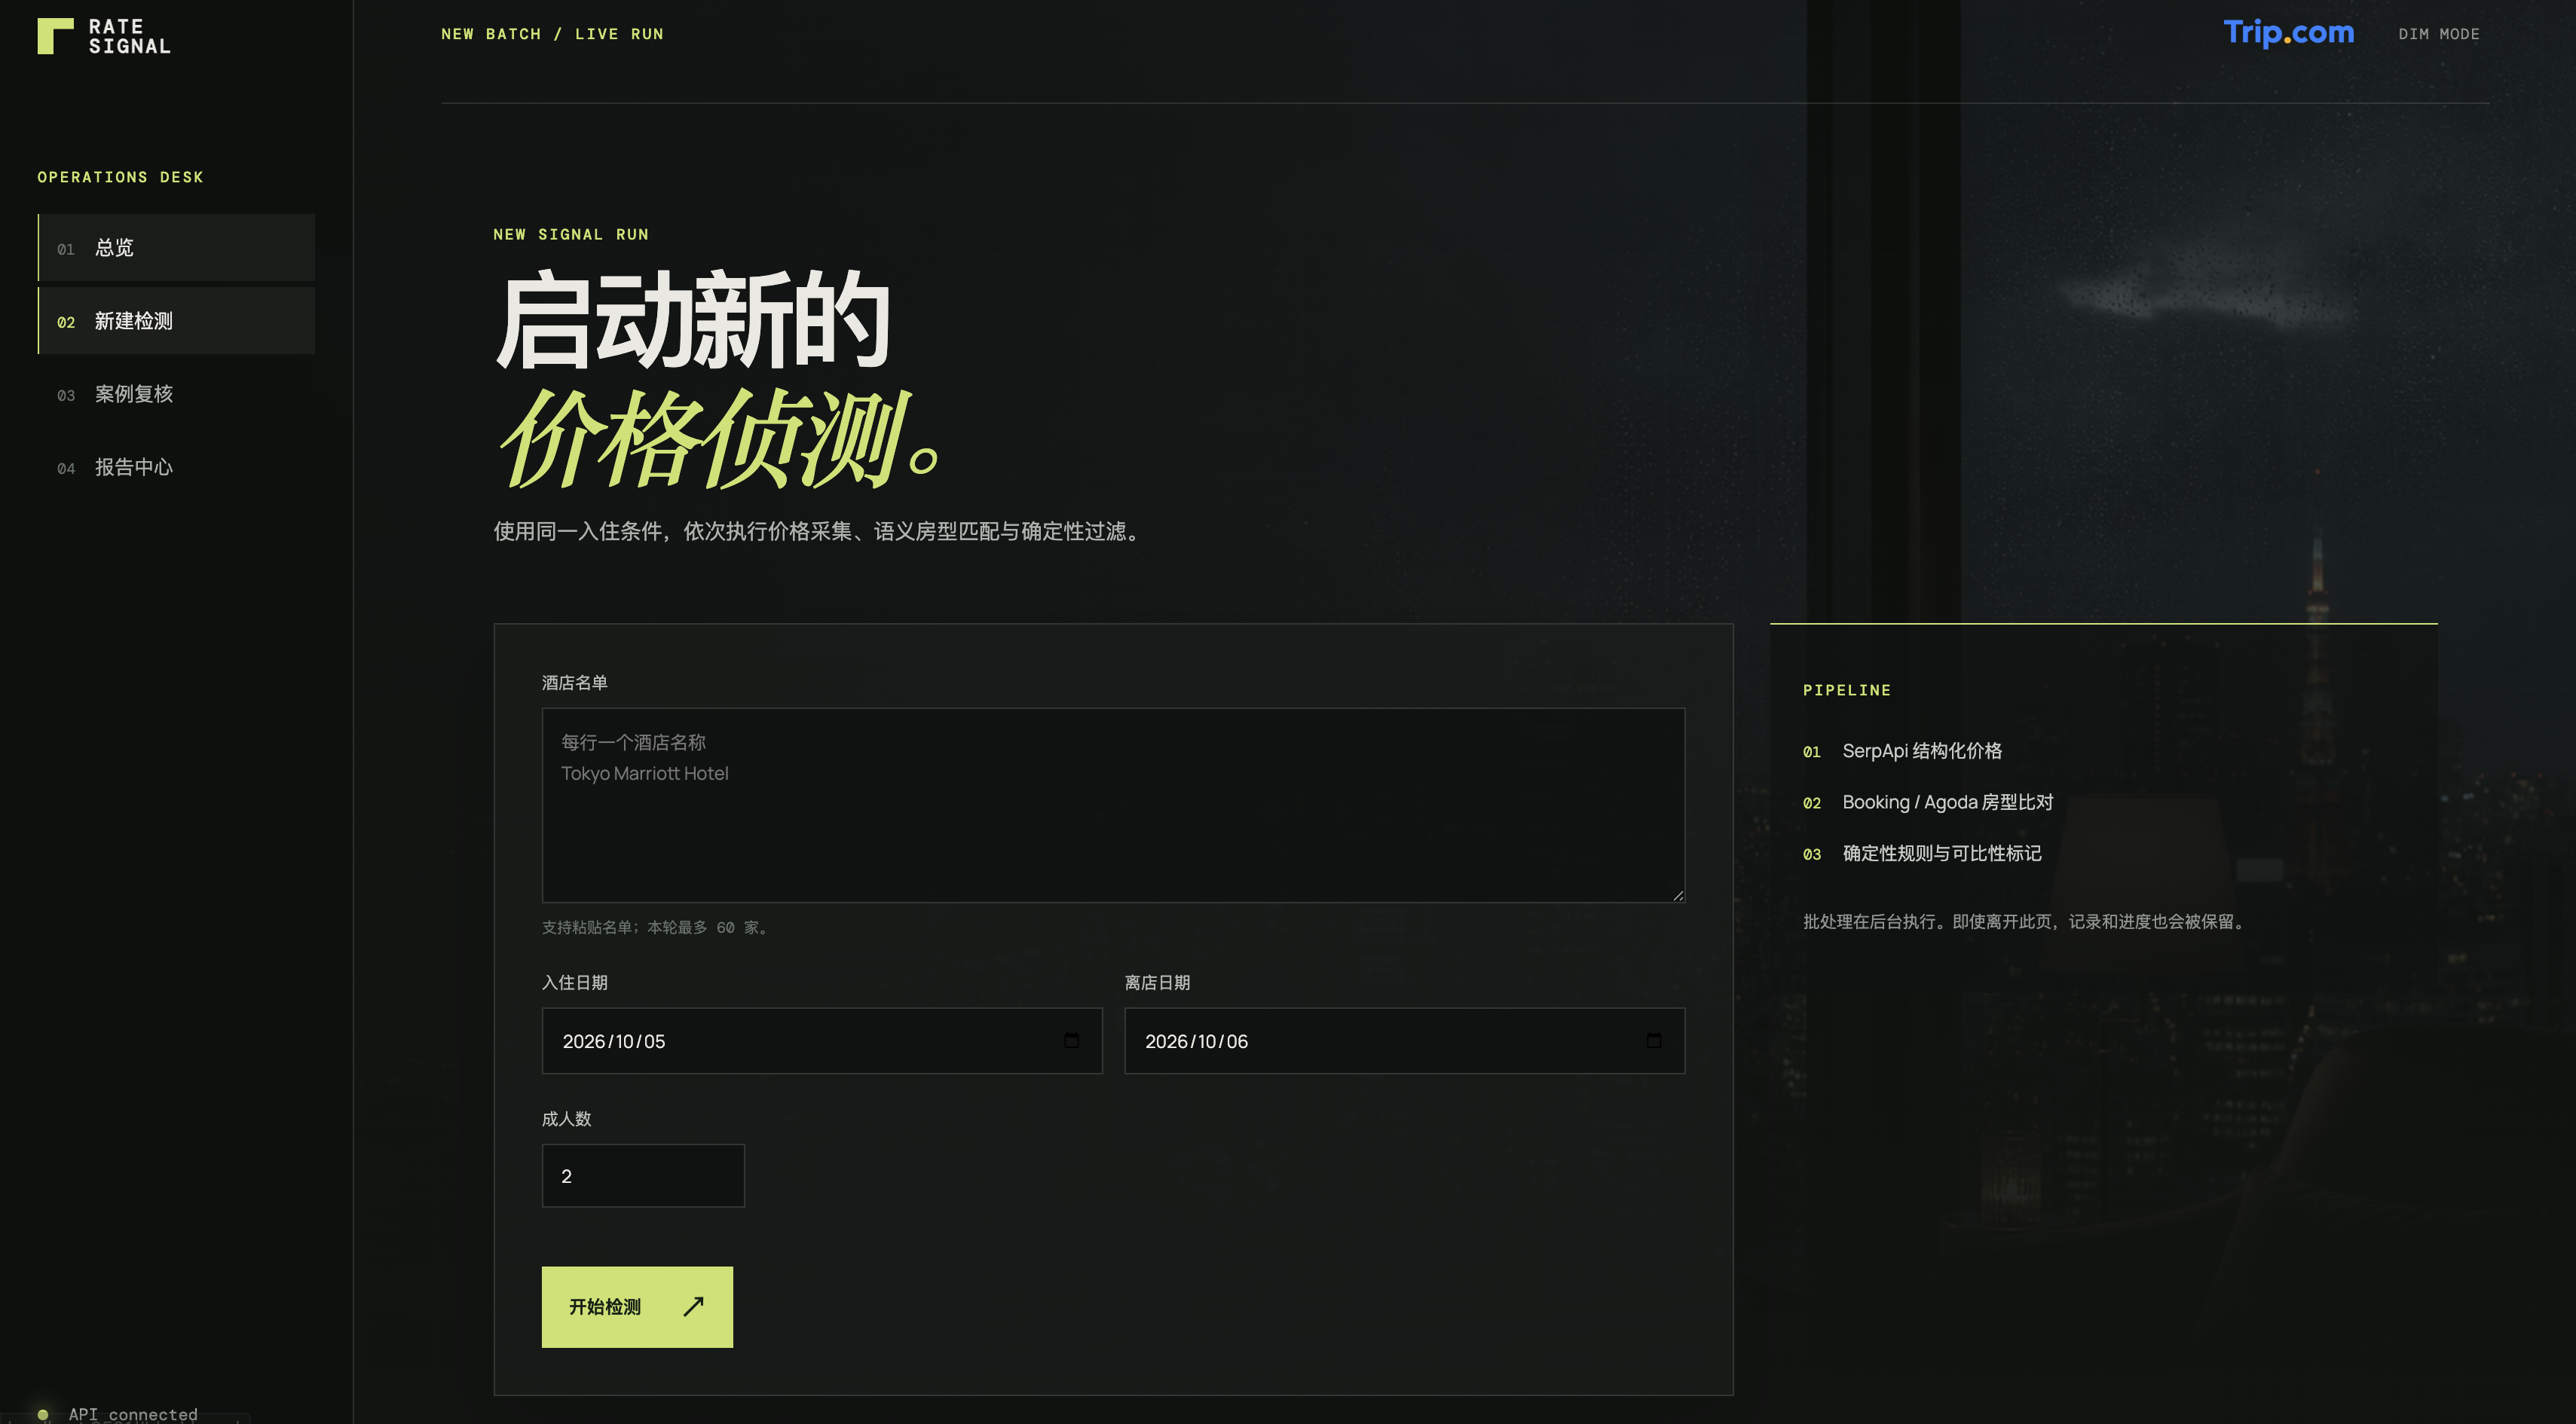Click the Trip.com logo
Screen dimensions: 2576x1424
coord(2288,33)
